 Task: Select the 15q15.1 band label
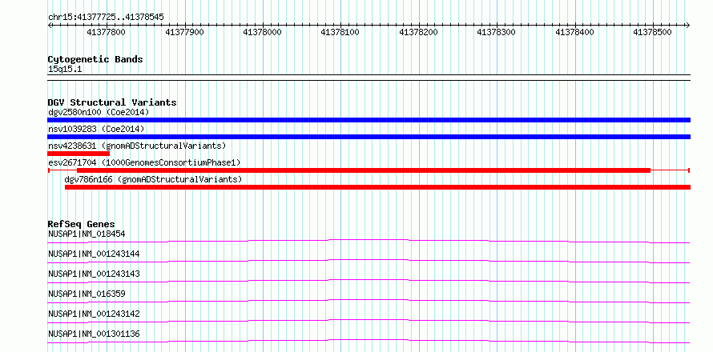tap(65, 70)
